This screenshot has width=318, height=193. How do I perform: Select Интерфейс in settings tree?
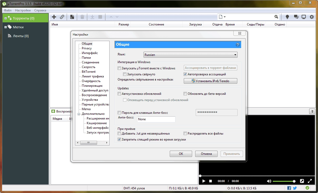coord(90,53)
